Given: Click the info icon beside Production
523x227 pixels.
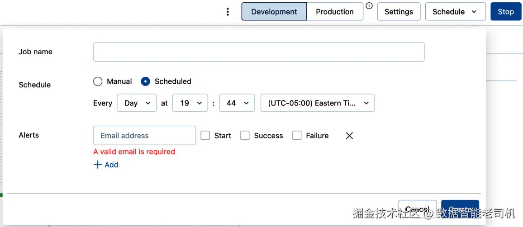Looking at the screenshot, I should click(369, 6).
